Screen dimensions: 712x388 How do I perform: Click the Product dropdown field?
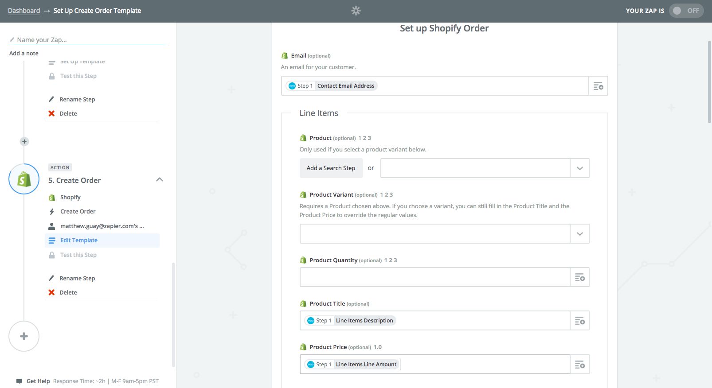point(475,168)
